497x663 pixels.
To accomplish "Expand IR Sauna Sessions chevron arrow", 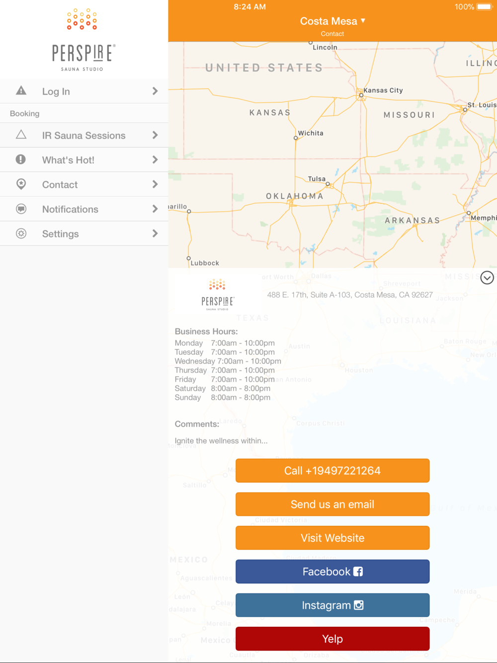I will click(x=155, y=135).
